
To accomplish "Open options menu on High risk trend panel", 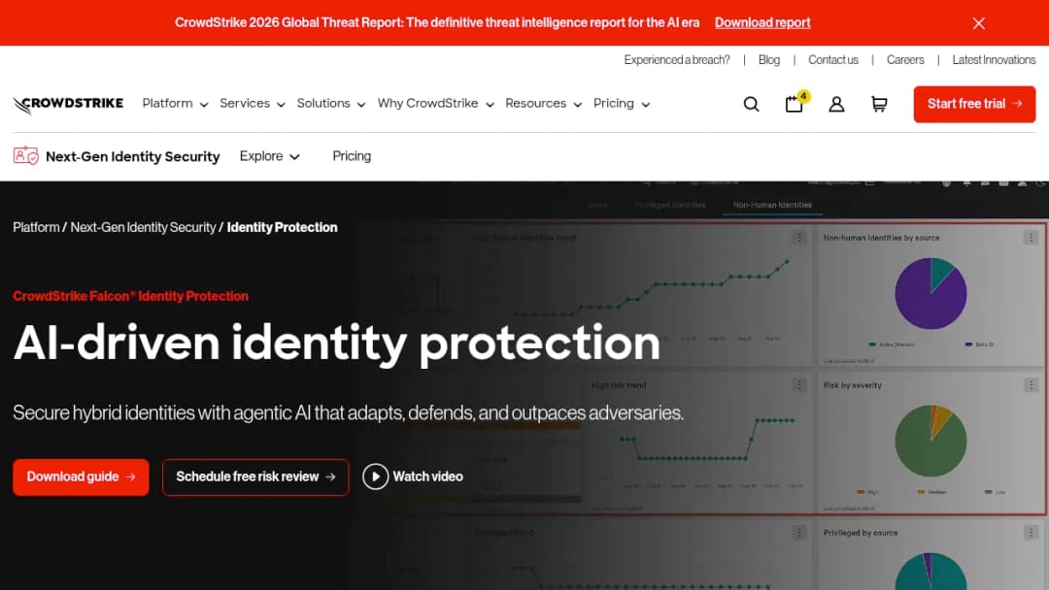I will click(x=798, y=385).
